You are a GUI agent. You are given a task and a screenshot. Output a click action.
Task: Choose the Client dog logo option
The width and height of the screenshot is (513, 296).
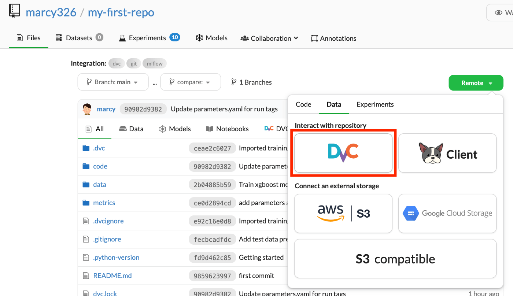coord(447,153)
